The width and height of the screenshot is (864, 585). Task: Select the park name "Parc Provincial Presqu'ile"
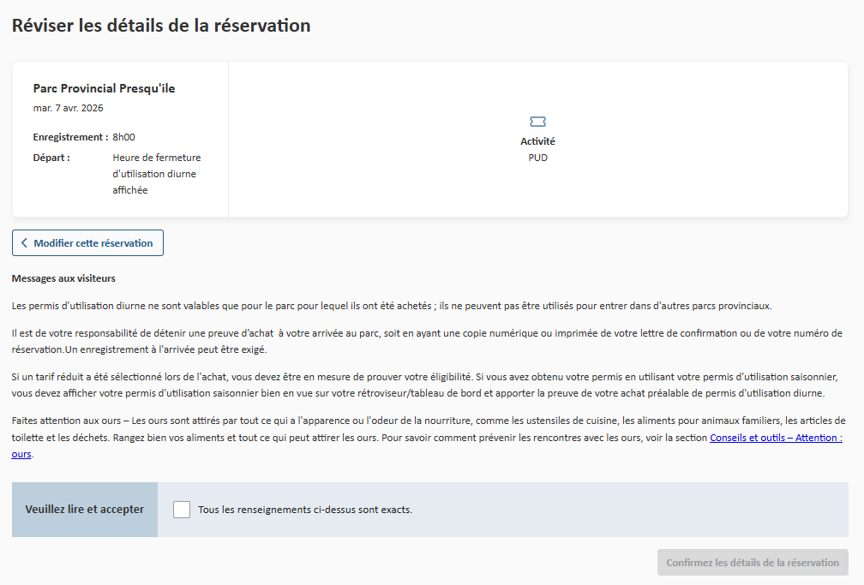pyautogui.click(x=103, y=87)
